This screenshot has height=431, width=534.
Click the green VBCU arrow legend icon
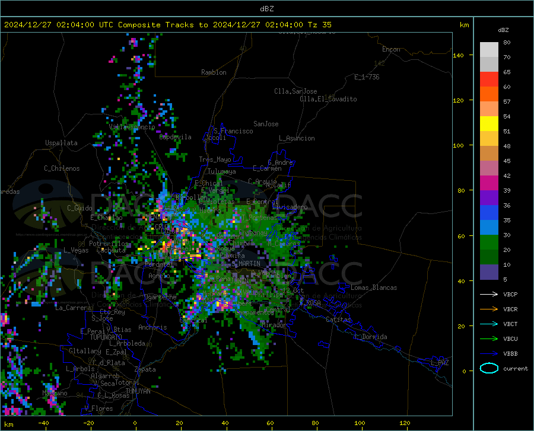pyautogui.click(x=489, y=339)
